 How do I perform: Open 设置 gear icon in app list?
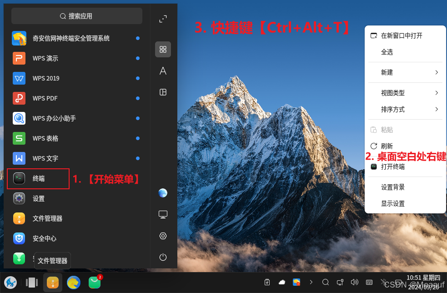point(19,198)
